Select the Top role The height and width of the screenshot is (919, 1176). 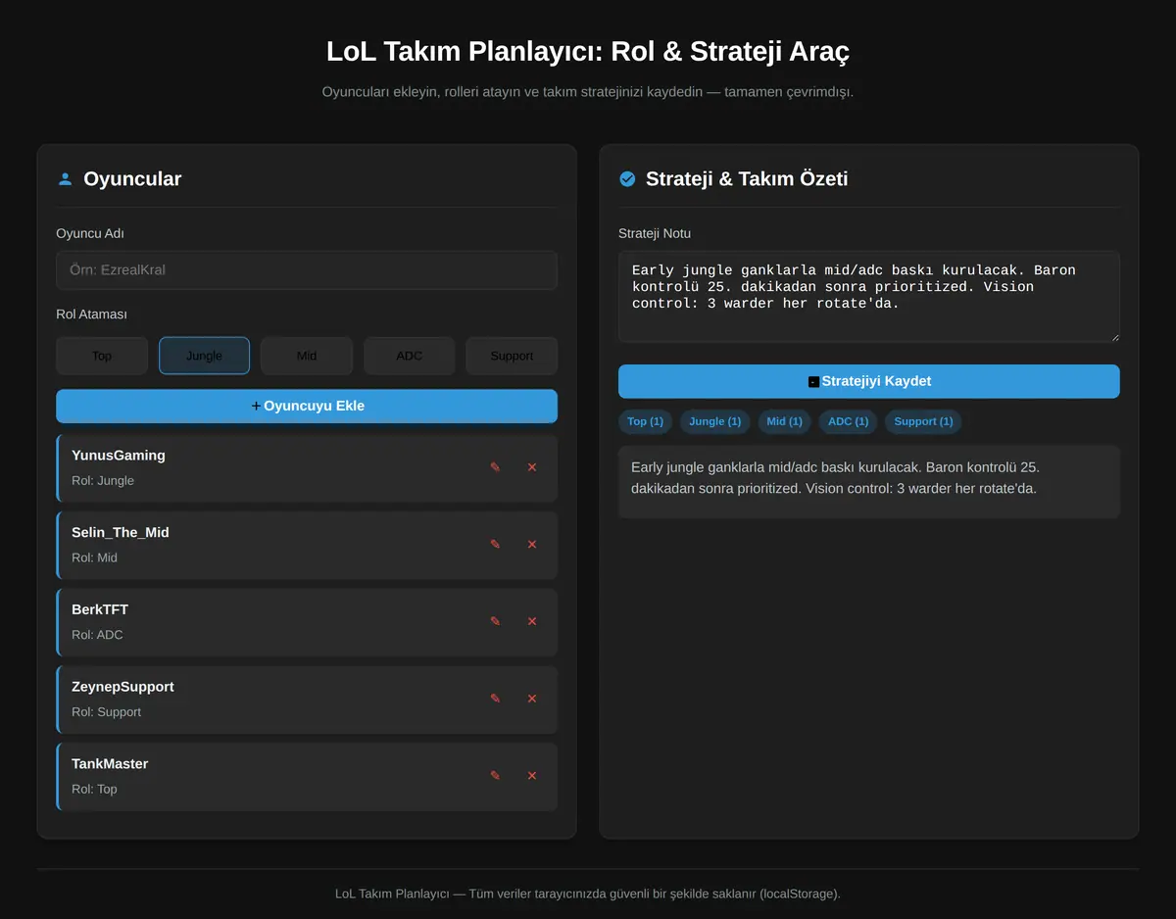coord(102,356)
